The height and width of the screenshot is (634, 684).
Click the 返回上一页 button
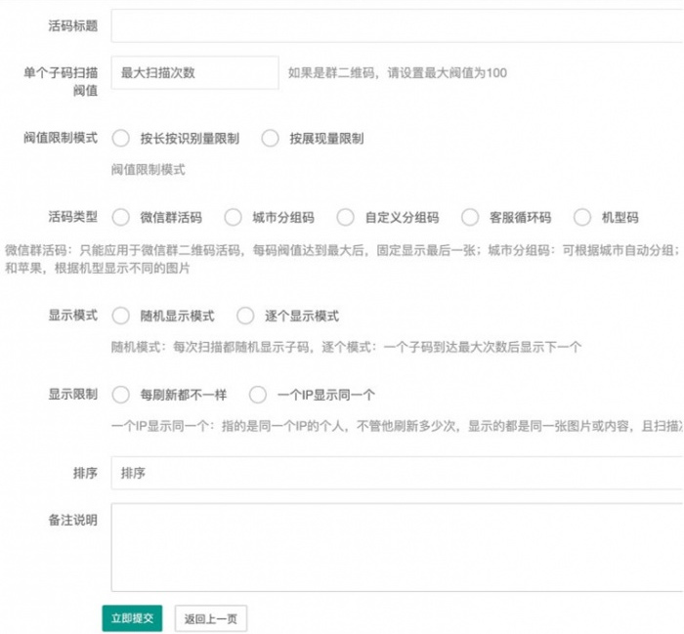[x=211, y=618]
